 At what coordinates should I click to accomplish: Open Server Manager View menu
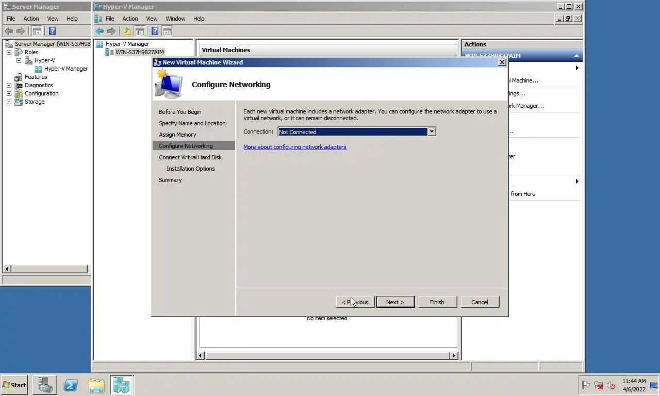53,19
